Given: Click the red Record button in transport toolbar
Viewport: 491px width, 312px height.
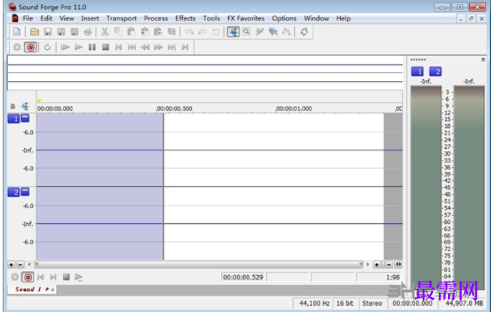Looking at the screenshot, I should tap(30, 47).
